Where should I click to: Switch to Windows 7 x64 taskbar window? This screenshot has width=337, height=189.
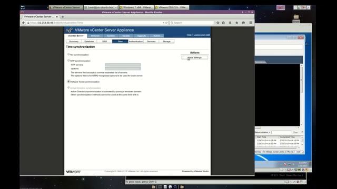136,7
